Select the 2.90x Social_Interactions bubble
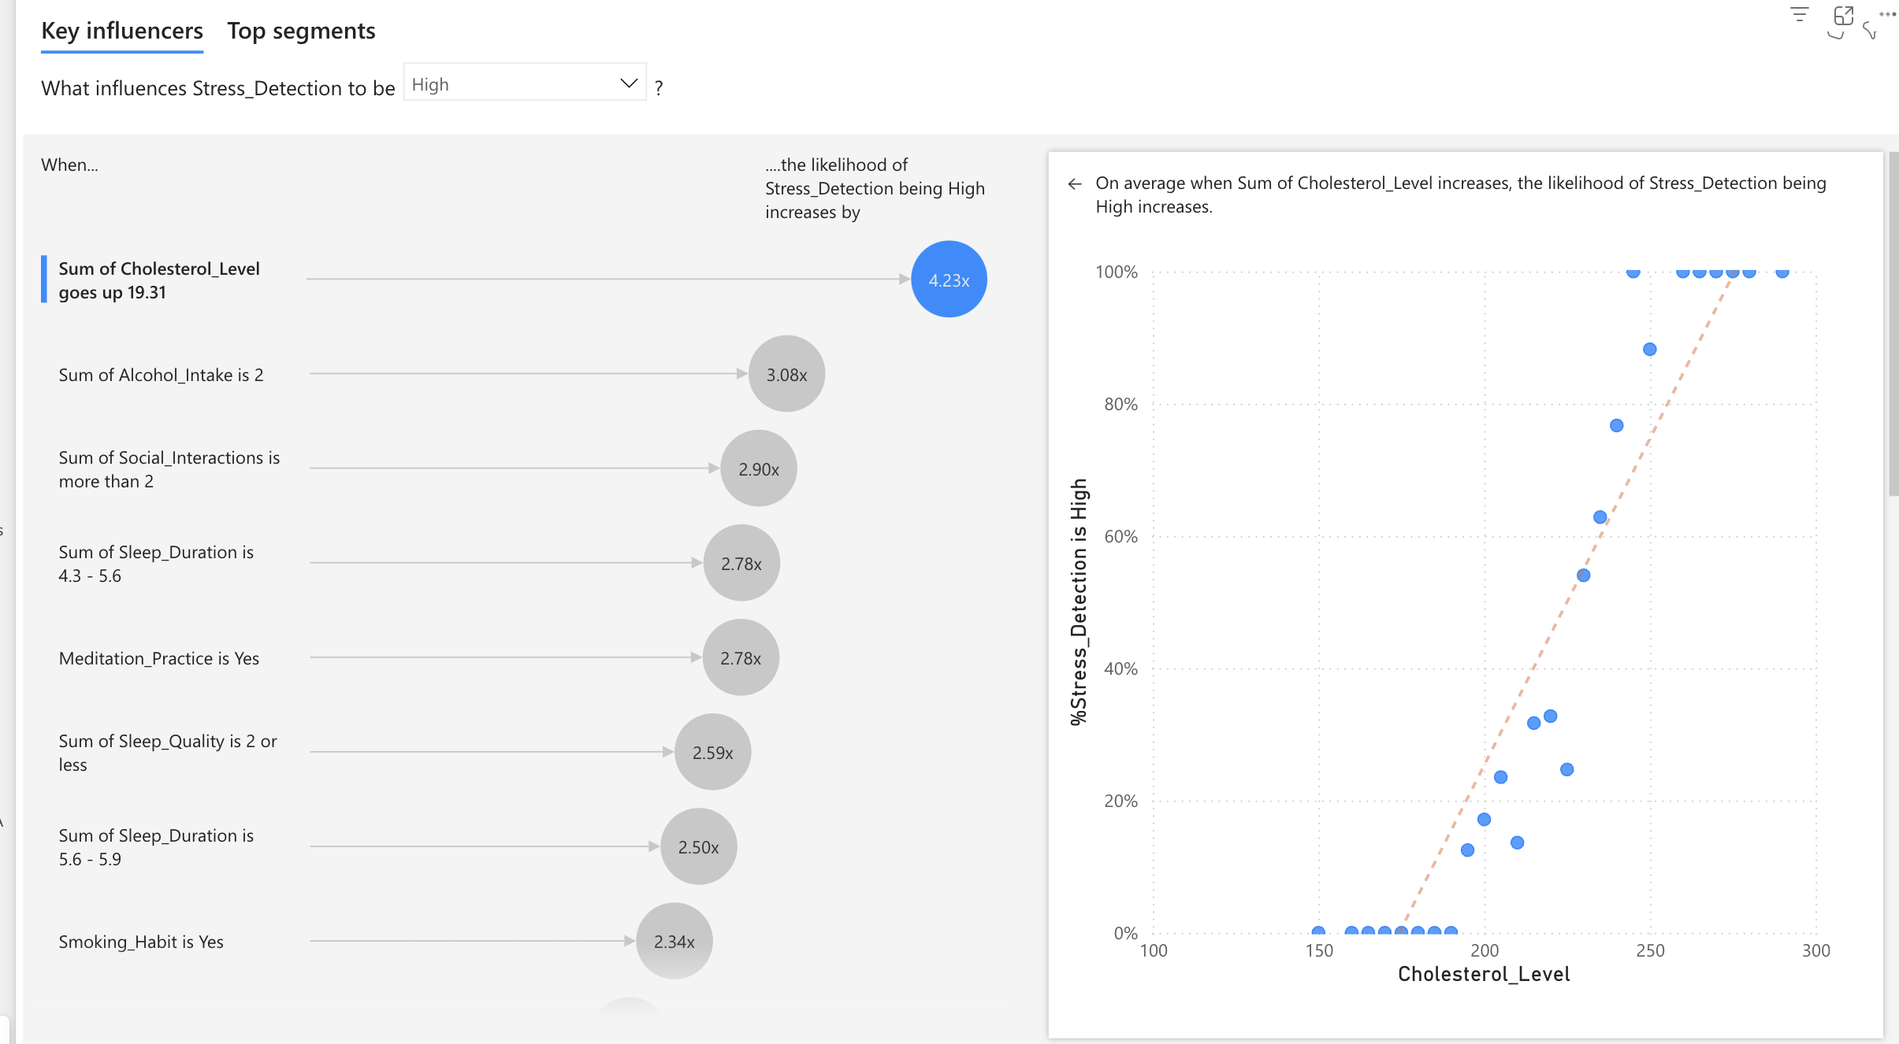Screen dimensions: 1899x1044 (x=758, y=468)
